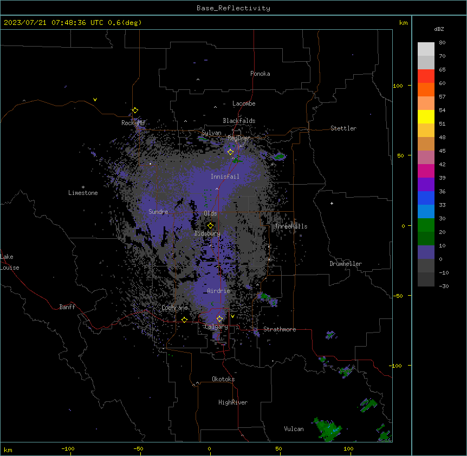Select the bright green 30–20 dBZ swatch
Viewport: 467px width, 456px height.
[426, 225]
